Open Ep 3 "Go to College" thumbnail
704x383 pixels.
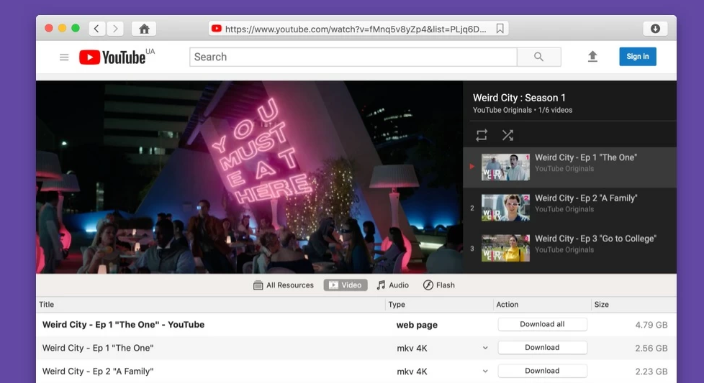point(505,248)
